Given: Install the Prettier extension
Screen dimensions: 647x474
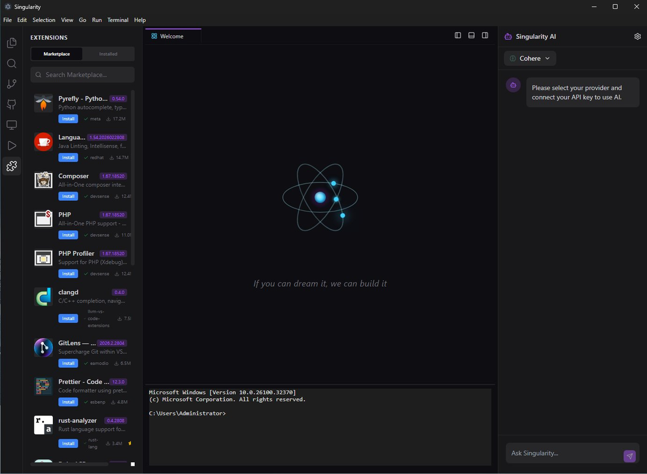Looking at the screenshot, I should tap(68, 402).
